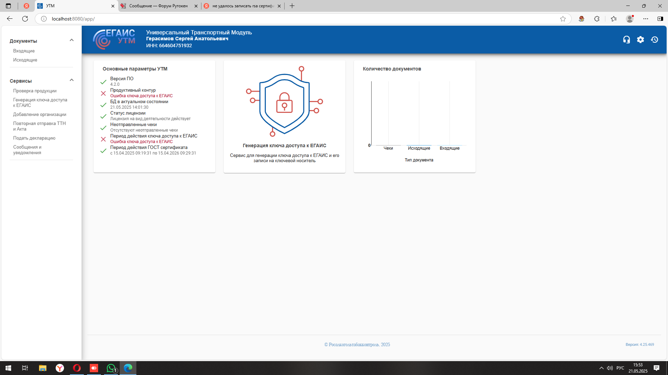This screenshot has height=375, width=668.
Task: Click the green check next to Версия ПО
Action: click(x=103, y=82)
